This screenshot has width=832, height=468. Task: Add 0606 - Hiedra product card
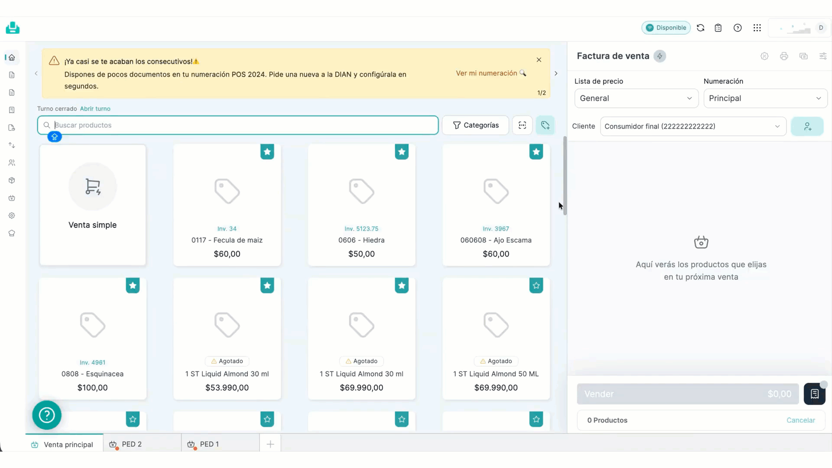point(361,205)
